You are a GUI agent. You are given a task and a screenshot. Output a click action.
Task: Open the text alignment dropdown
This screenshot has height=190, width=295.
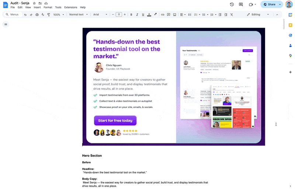[x=183, y=14]
